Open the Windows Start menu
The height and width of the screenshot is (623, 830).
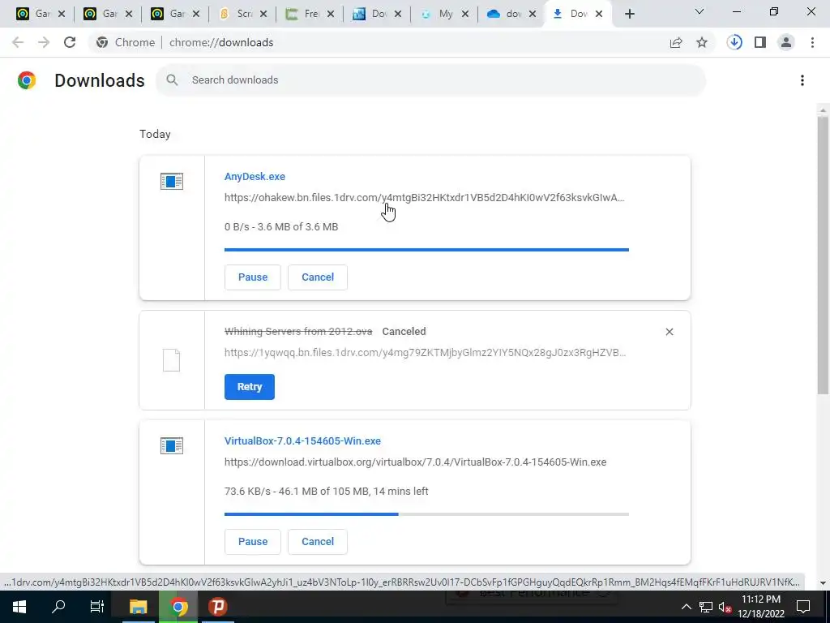coord(19,607)
